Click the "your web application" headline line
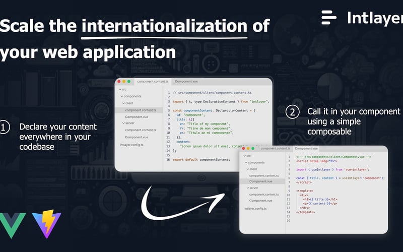Image resolution: width=403 pixels, height=252 pixels. point(88,52)
